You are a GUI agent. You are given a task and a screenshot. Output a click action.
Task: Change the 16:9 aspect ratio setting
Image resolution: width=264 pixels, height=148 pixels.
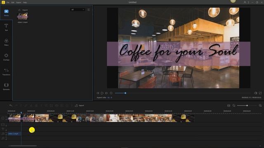pos(110,97)
